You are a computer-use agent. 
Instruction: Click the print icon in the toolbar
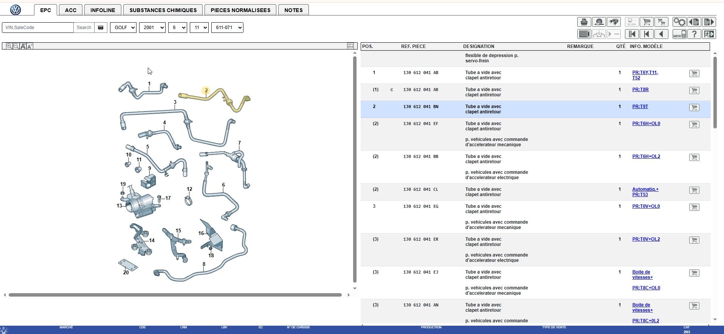pos(584,22)
